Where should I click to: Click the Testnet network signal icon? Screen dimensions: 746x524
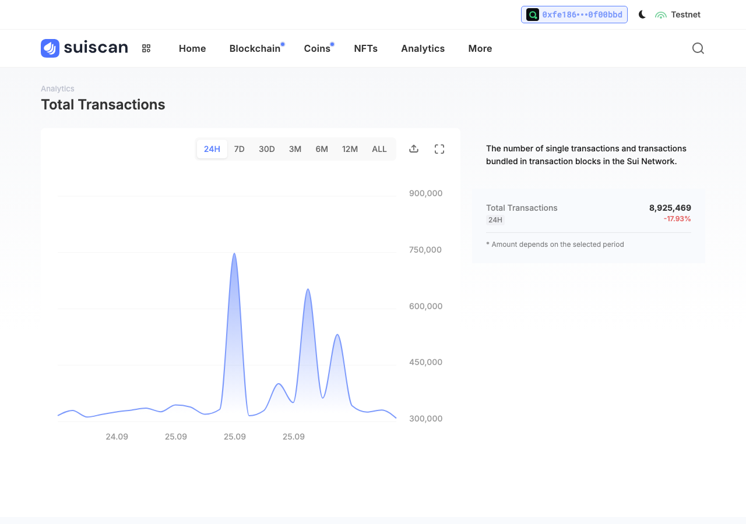coord(661,15)
